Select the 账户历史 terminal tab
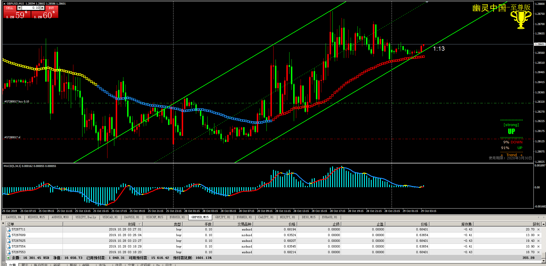 [x=41, y=265]
